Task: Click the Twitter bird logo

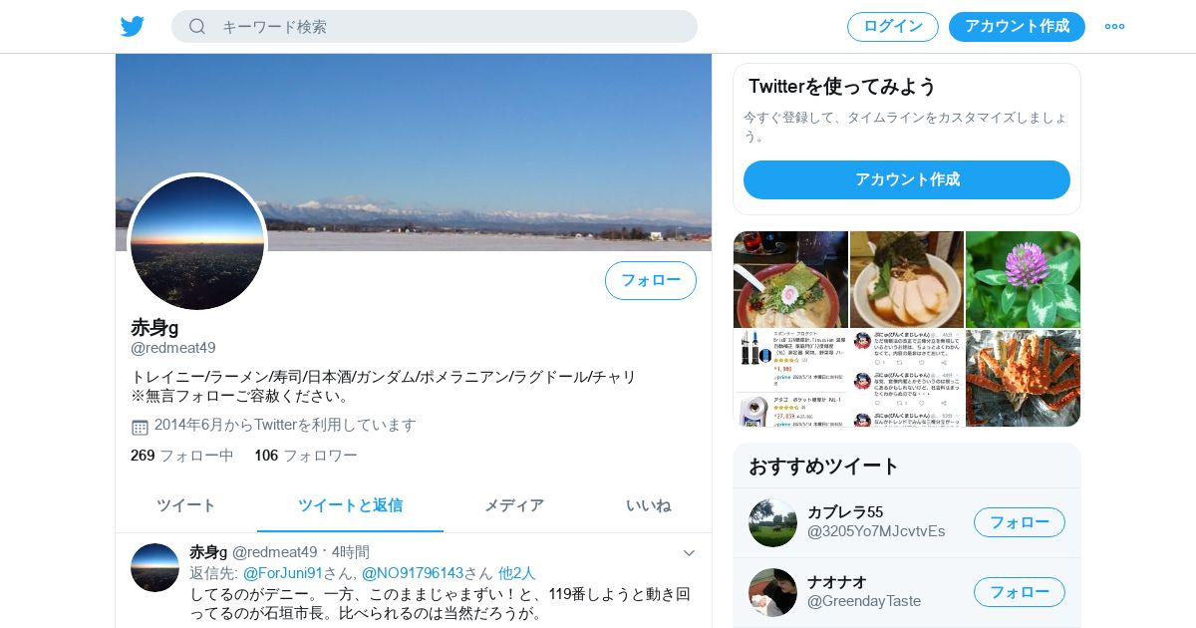Action: coord(133,27)
